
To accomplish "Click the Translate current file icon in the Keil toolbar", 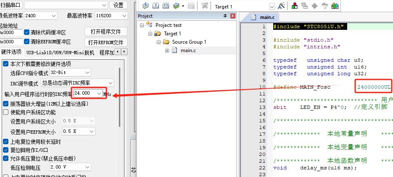I will tap(145, 6).
